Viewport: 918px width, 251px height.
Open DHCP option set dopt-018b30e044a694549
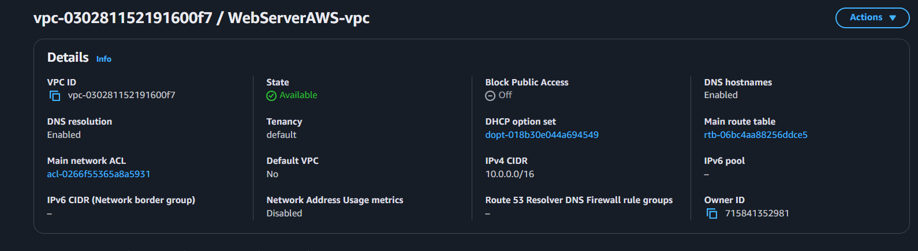[x=542, y=135]
